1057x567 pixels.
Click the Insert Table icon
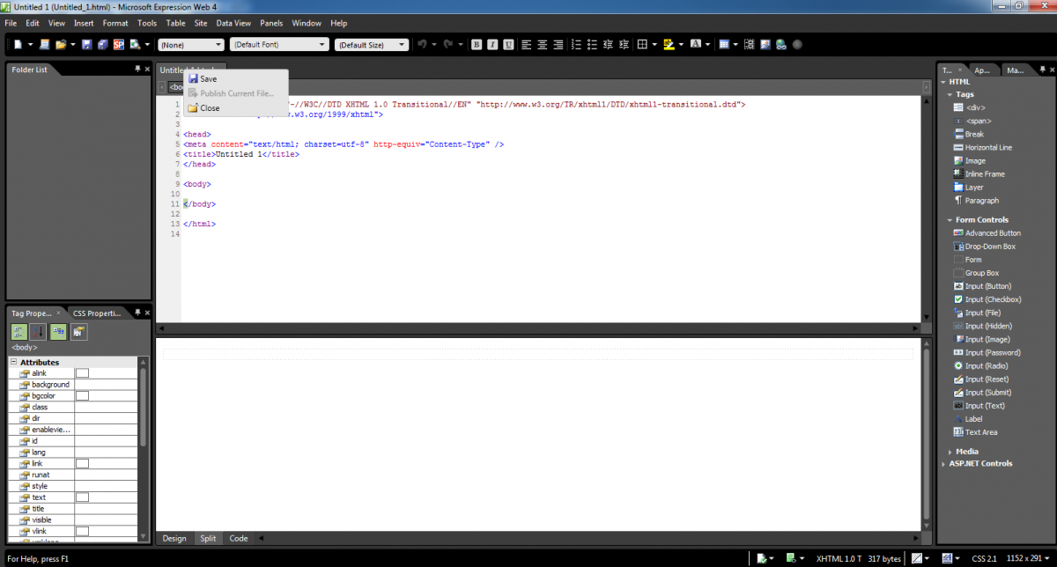tap(723, 44)
